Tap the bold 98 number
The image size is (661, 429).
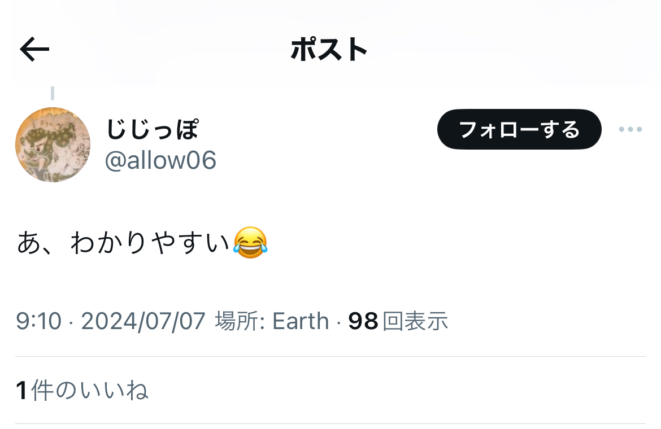pyautogui.click(x=363, y=321)
